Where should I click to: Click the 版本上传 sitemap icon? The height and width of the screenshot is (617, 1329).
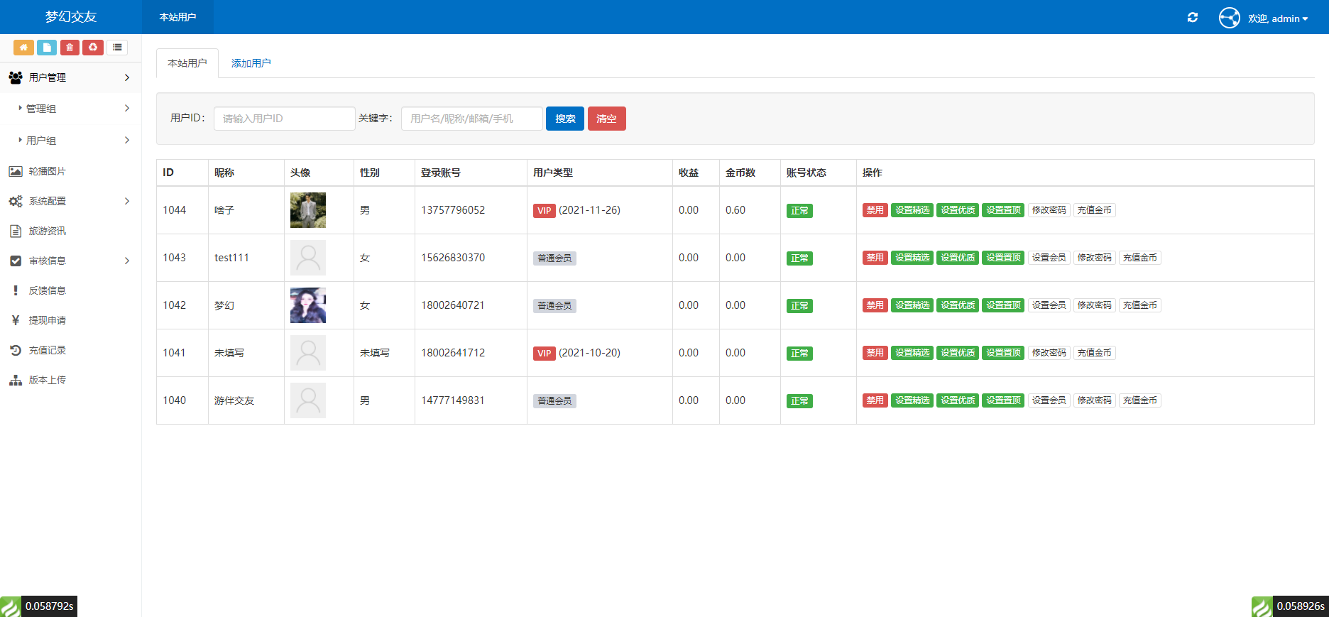(x=16, y=380)
